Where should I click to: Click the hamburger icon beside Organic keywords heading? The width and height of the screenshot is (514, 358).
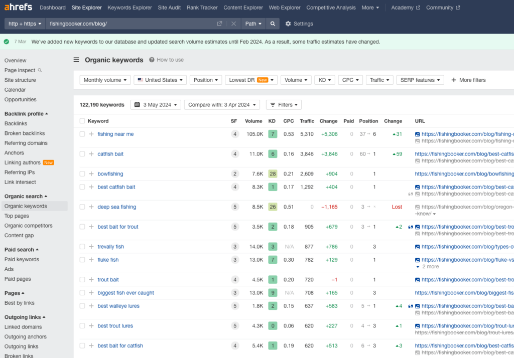[x=76, y=60]
